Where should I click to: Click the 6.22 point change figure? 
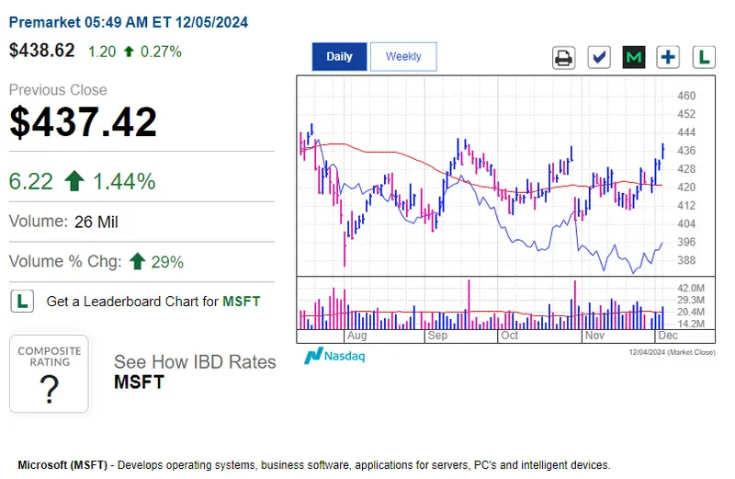(31, 181)
